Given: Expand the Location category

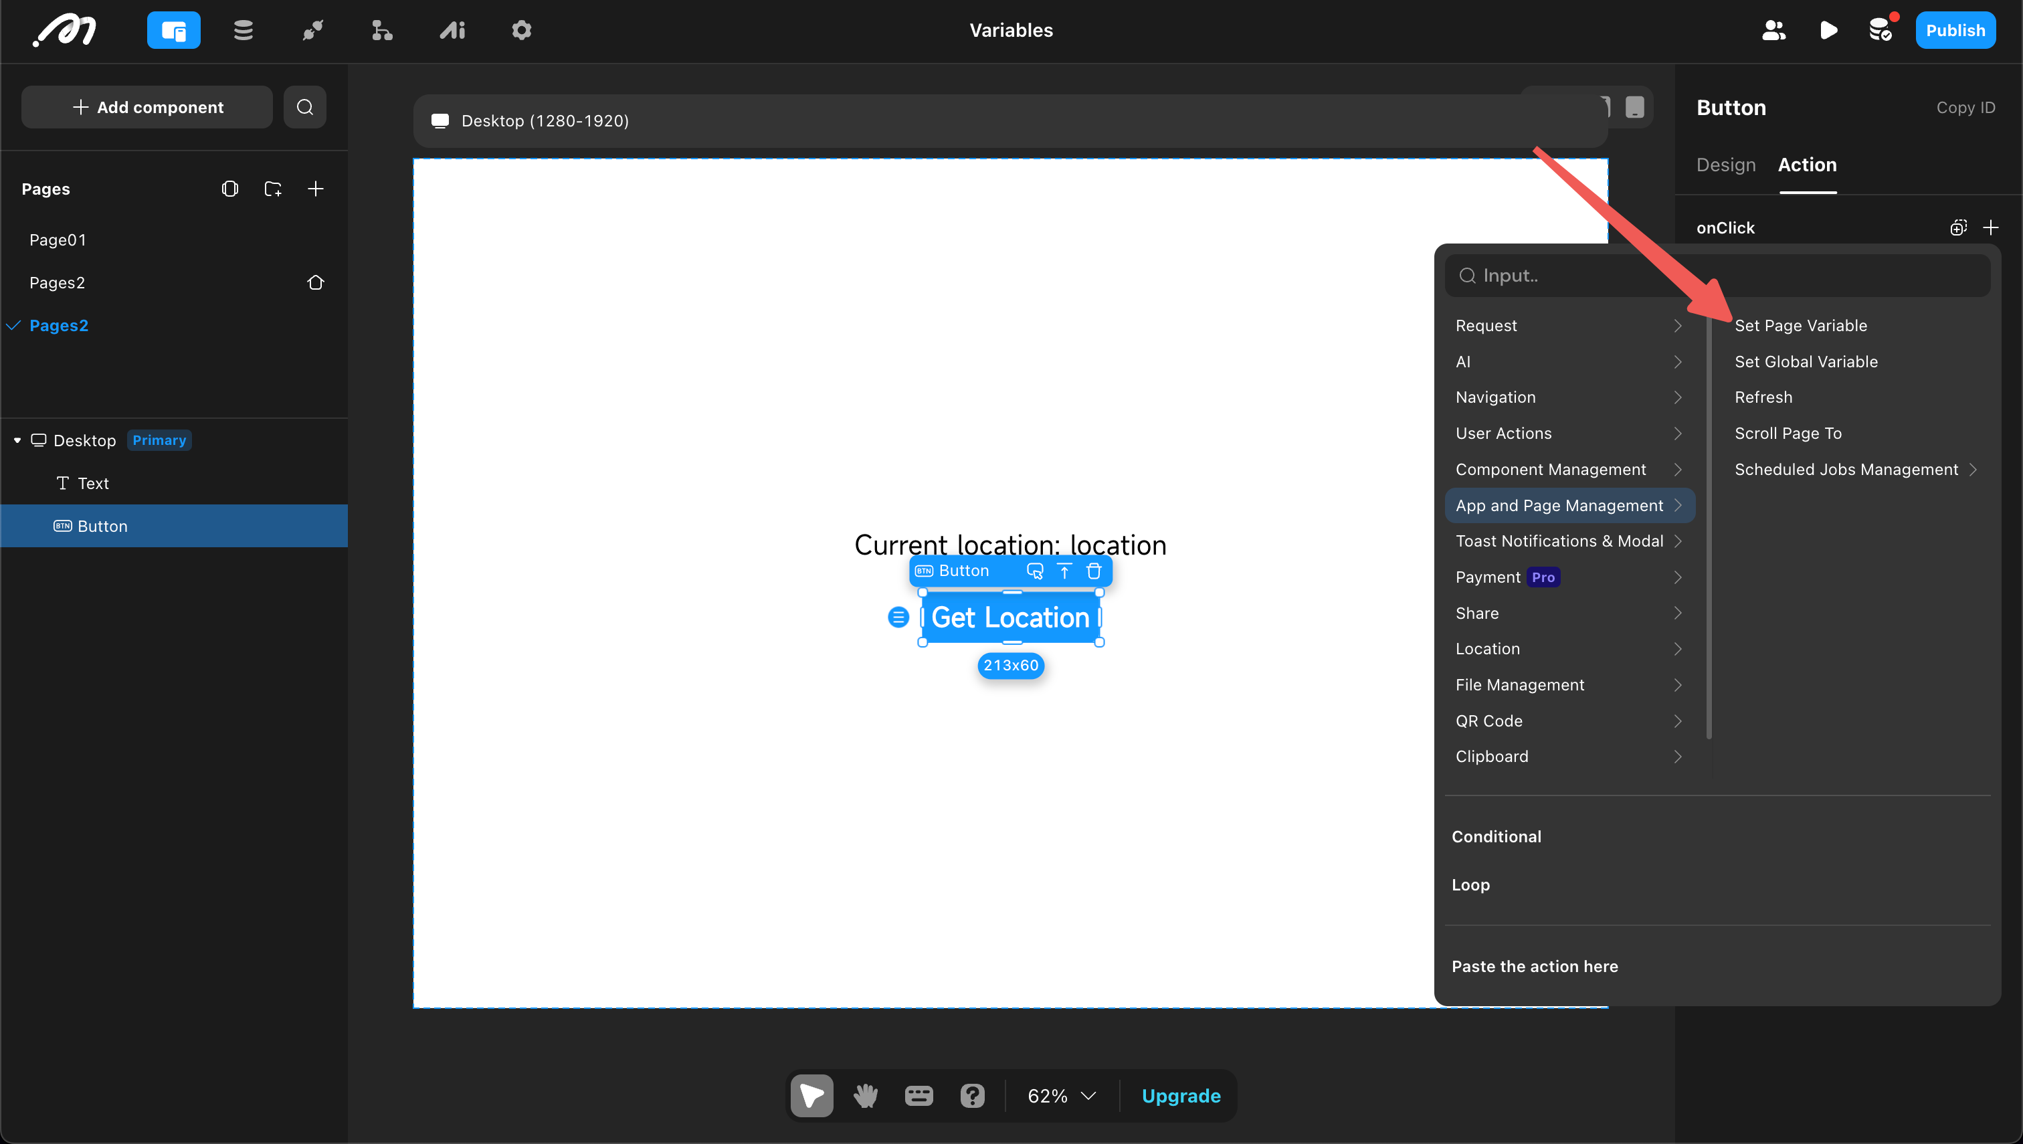Looking at the screenshot, I should 1569,649.
